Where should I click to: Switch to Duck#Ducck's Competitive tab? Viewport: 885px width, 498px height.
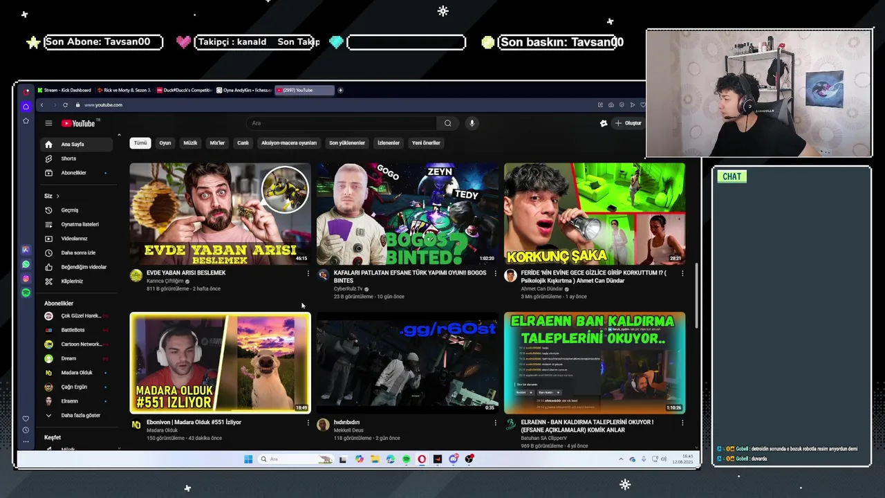(x=184, y=90)
